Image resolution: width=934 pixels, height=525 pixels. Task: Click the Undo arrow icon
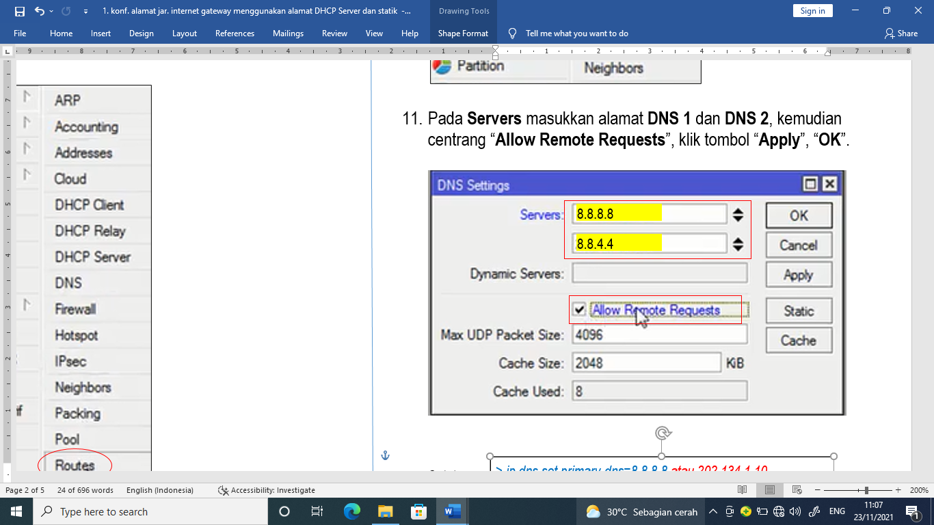(x=39, y=11)
